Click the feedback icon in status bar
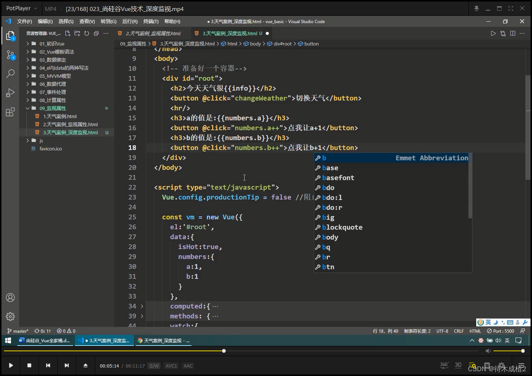532x376 pixels. click(x=523, y=331)
